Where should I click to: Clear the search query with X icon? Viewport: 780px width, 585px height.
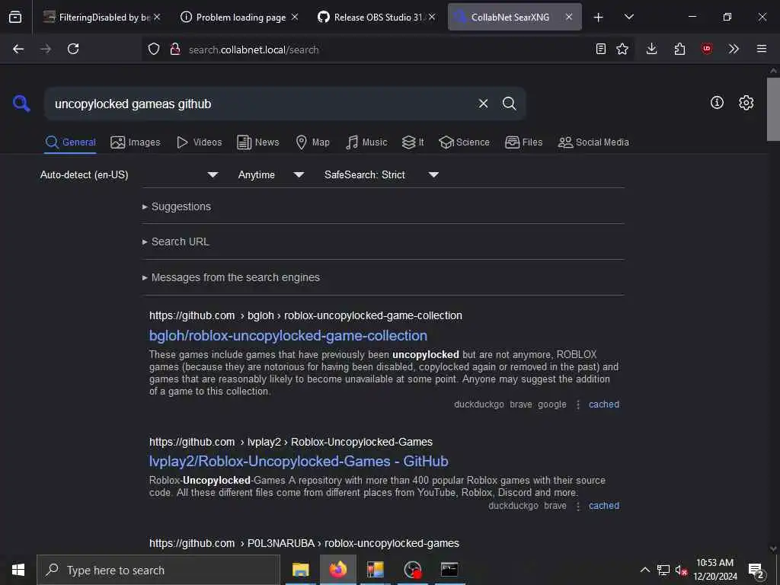483,104
